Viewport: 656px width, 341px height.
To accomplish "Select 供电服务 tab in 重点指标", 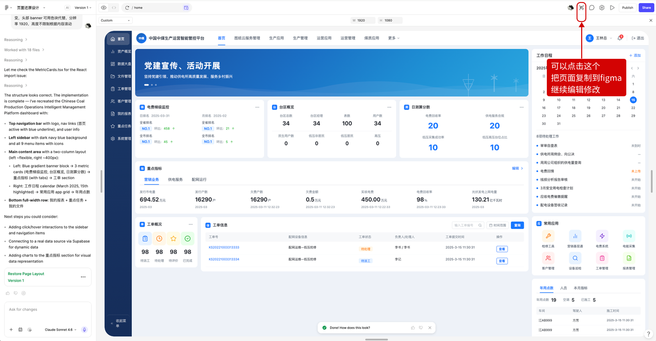I will (175, 180).
